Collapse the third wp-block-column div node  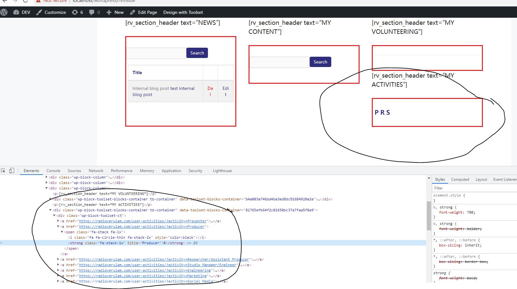coord(47,188)
